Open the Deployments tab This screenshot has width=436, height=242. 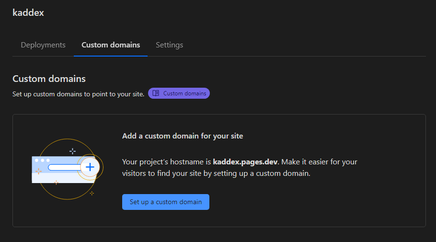(43, 45)
